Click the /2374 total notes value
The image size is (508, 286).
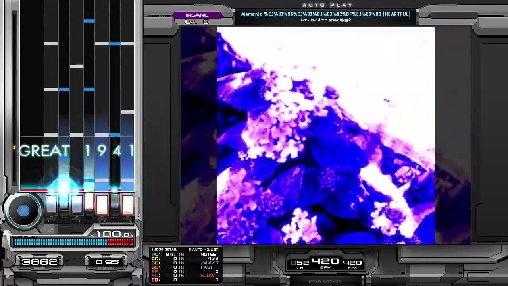pyautogui.click(x=210, y=263)
